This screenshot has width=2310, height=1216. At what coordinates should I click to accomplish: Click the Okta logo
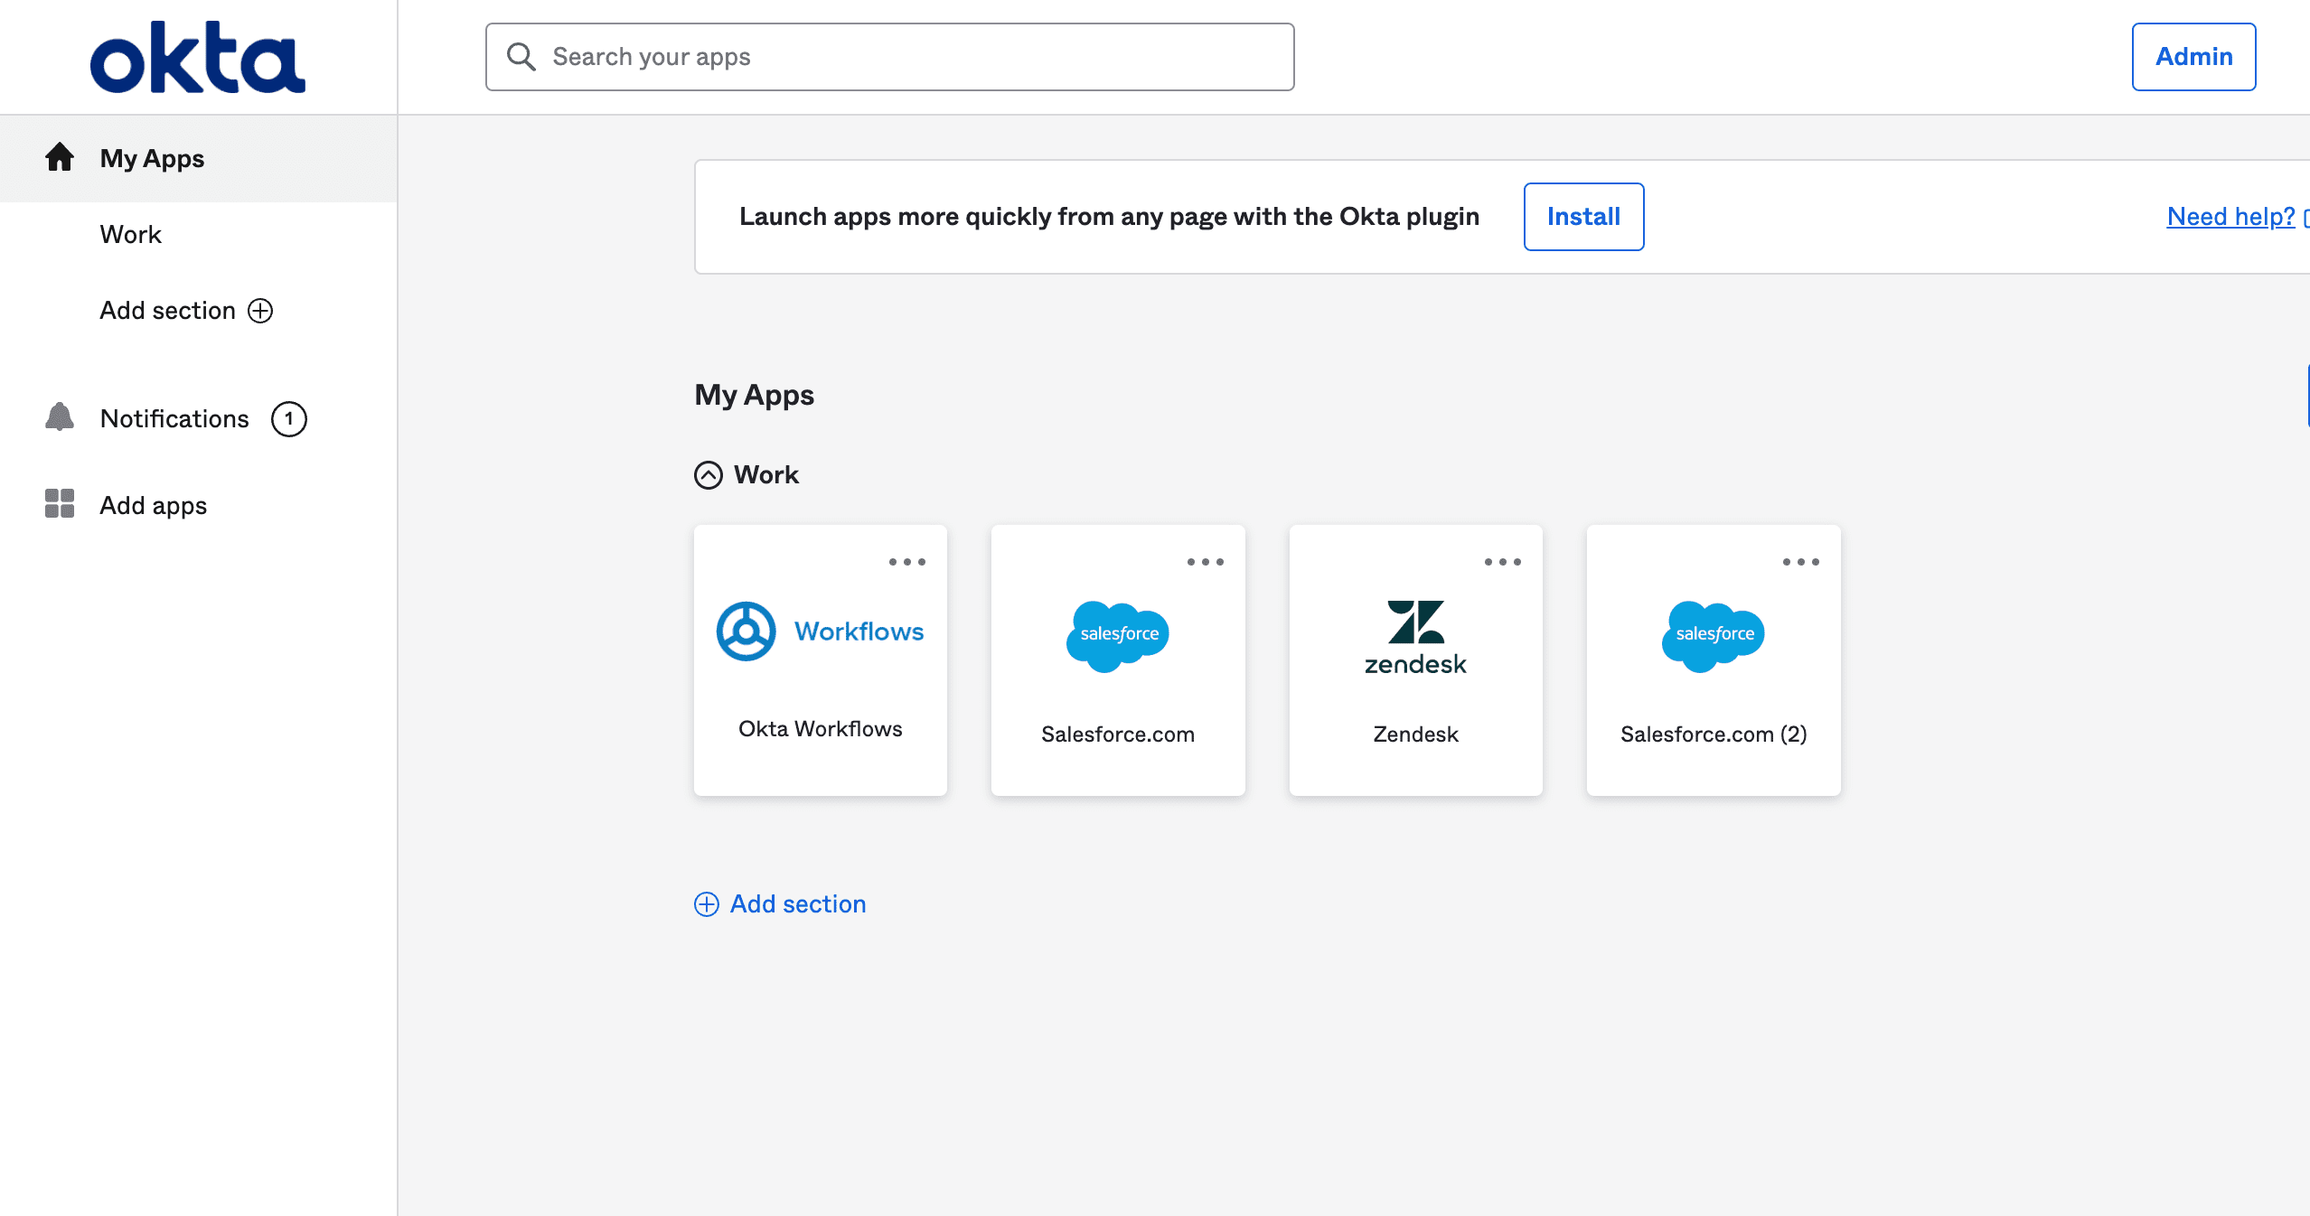[x=197, y=56]
